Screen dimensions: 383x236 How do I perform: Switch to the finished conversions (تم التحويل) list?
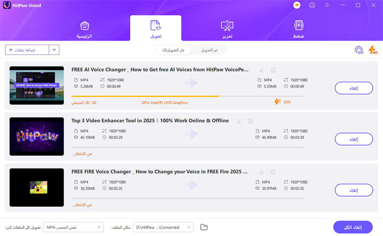pyautogui.click(x=209, y=50)
